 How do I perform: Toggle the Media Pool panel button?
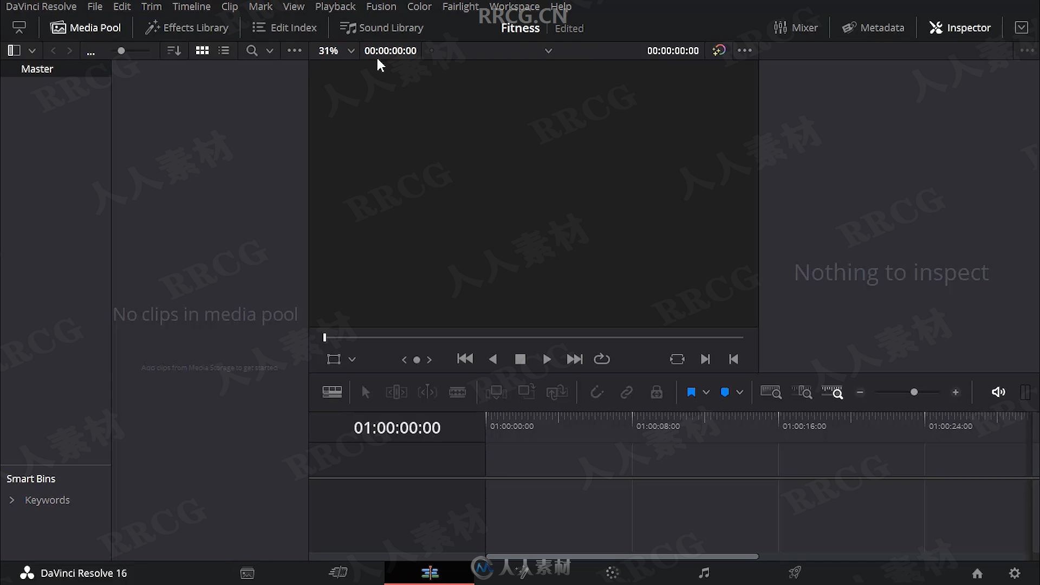(86, 27)
